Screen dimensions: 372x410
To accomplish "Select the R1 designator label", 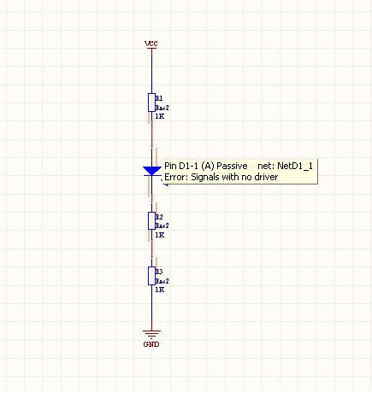I will click(x=159, y=98).
